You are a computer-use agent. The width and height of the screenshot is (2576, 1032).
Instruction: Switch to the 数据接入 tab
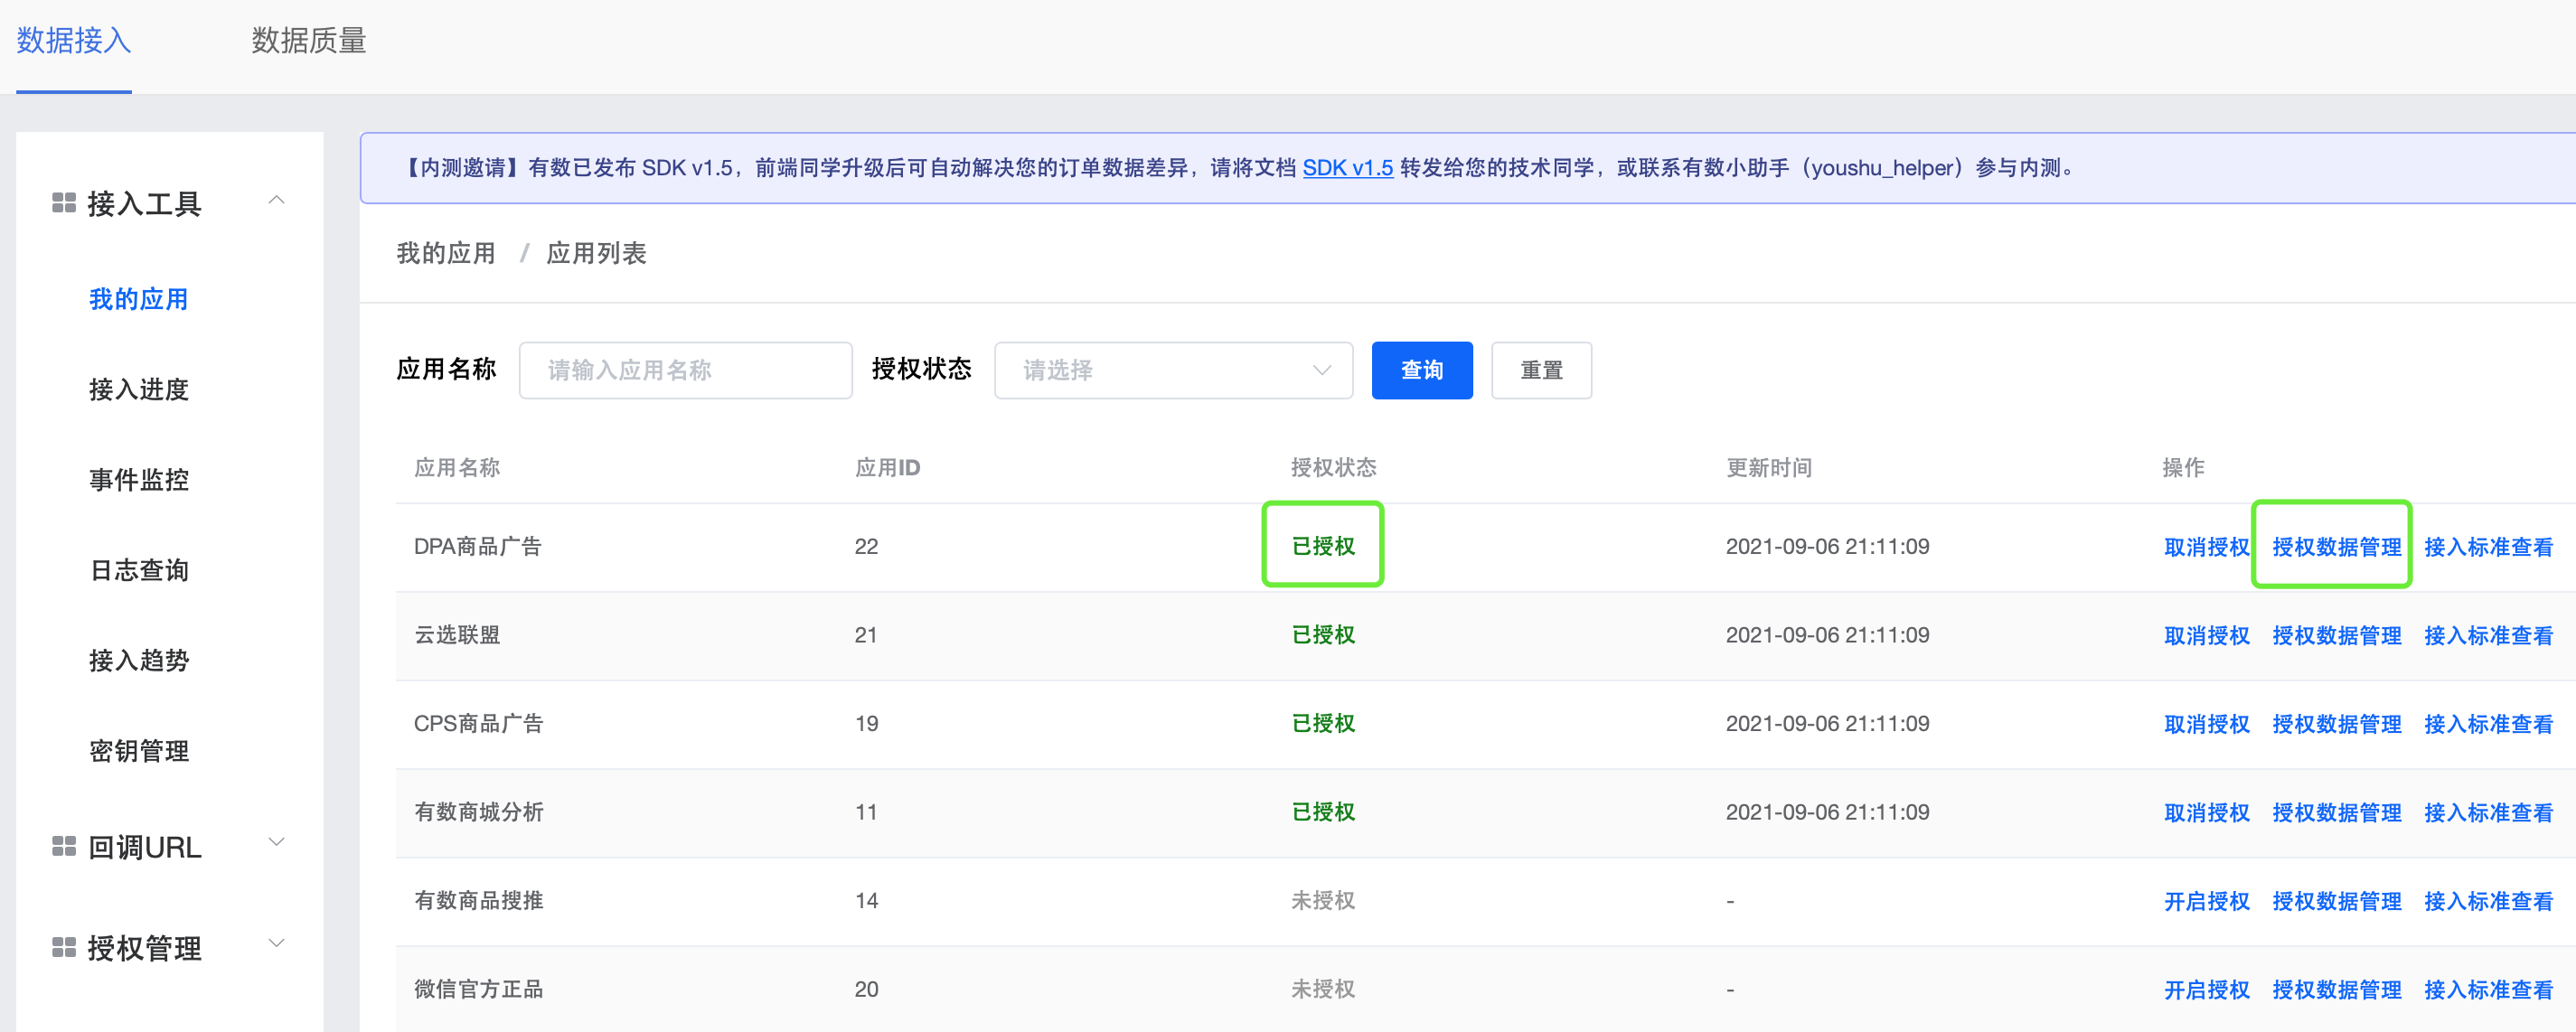point(74,41)
